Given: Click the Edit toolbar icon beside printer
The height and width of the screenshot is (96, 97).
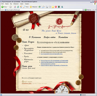Looking at the screenshot, I should (50, 7).
